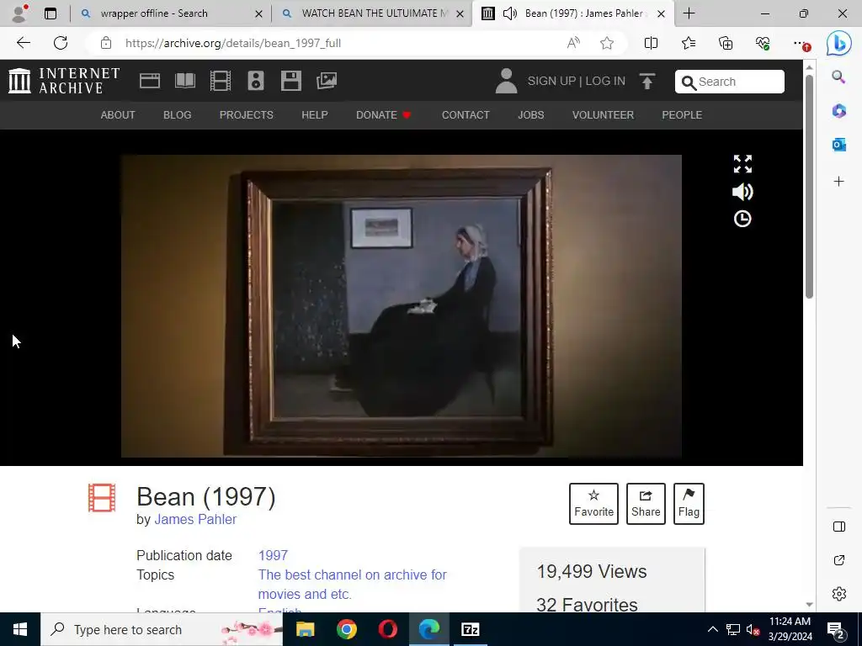Screen dimensions: 862x646
Task: Click the 1997 publication date link
Action: [273, 555]
